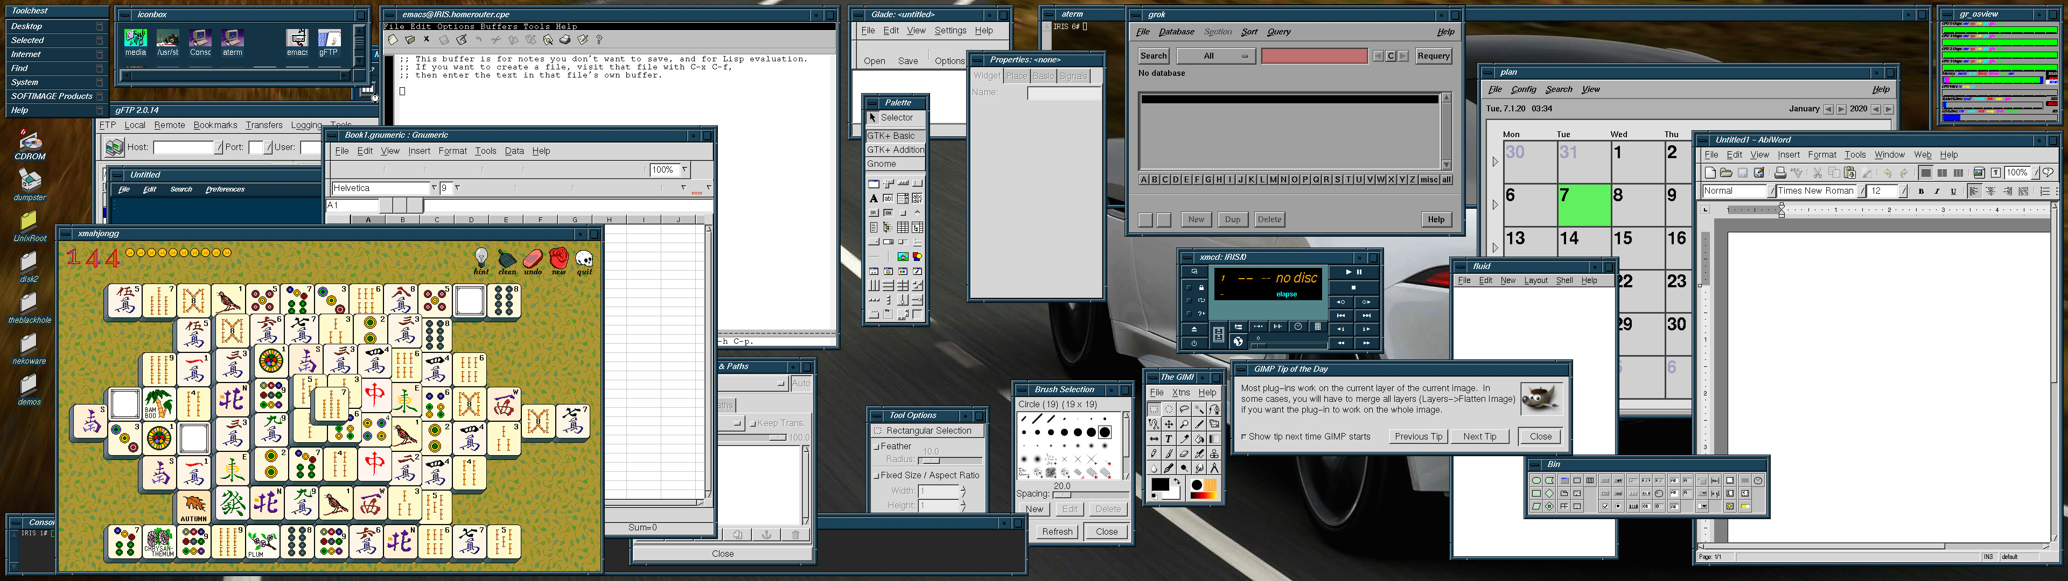Open the Format menu in Gnumeric

point(452,151)
